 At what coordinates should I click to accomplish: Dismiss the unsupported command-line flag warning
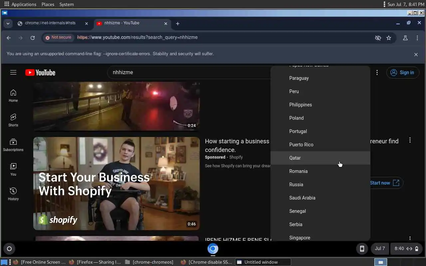416,55
